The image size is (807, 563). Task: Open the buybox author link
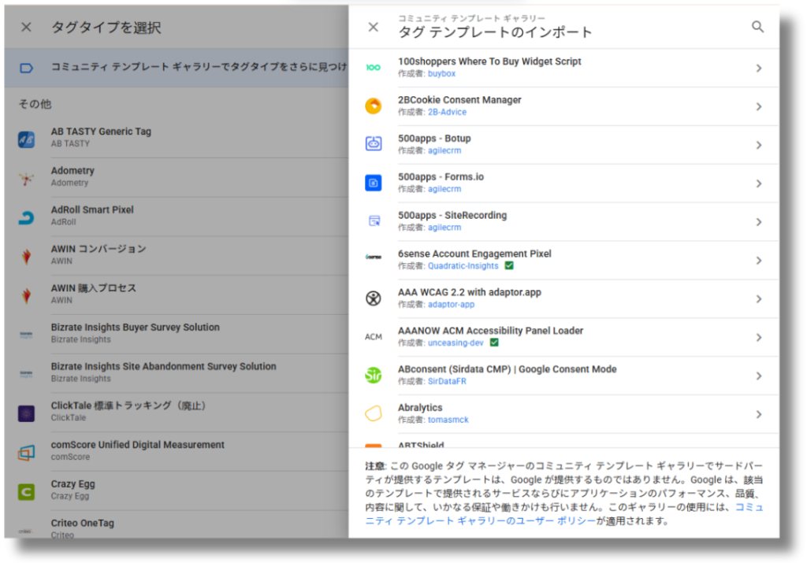tap(441, 74)
